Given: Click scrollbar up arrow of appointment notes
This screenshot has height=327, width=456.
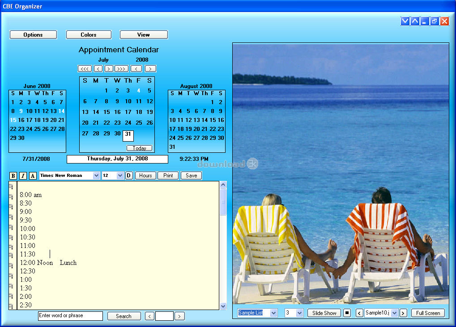Looking at the screenshot, I should tap(223, 184).
